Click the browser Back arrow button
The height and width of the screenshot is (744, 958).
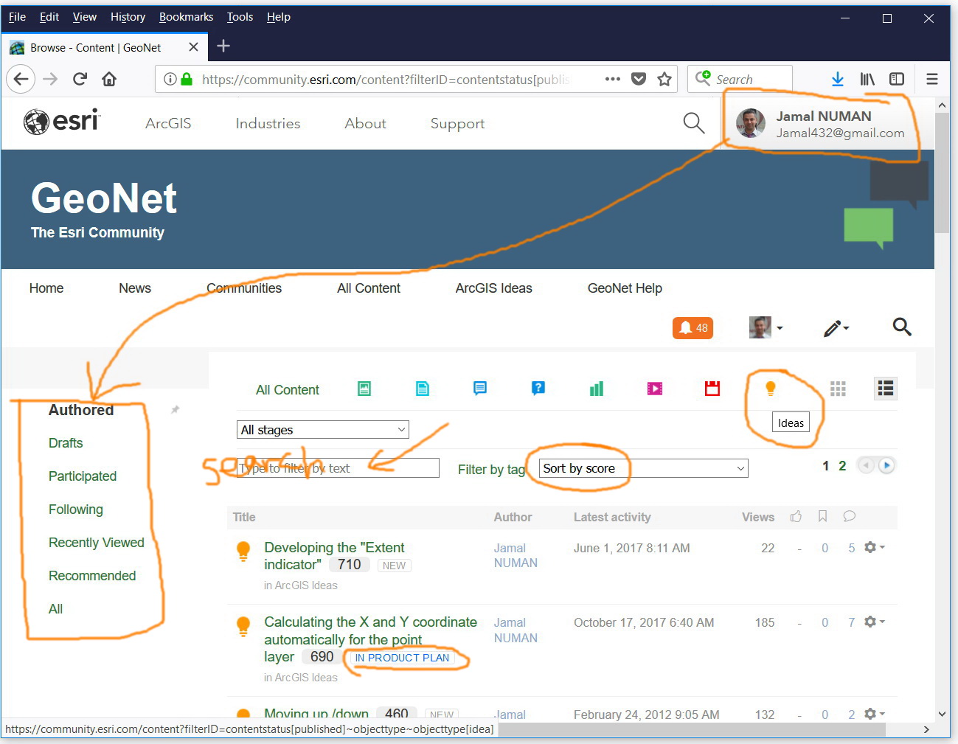point(21,79)
